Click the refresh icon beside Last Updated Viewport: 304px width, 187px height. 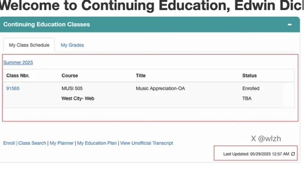coord(293,154)
